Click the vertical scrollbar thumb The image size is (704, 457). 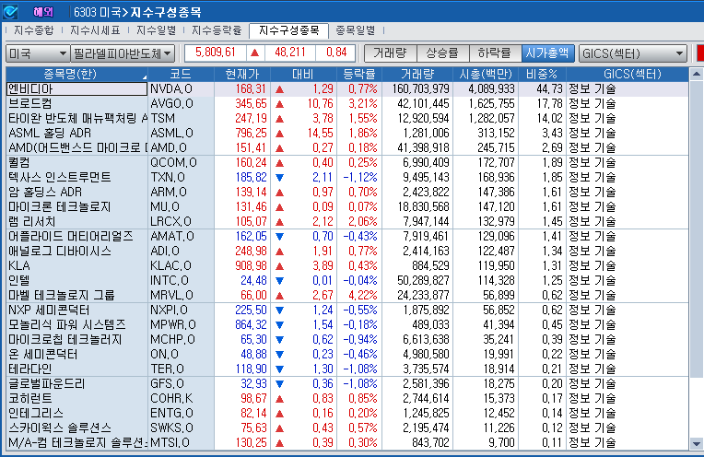point(697,228)
